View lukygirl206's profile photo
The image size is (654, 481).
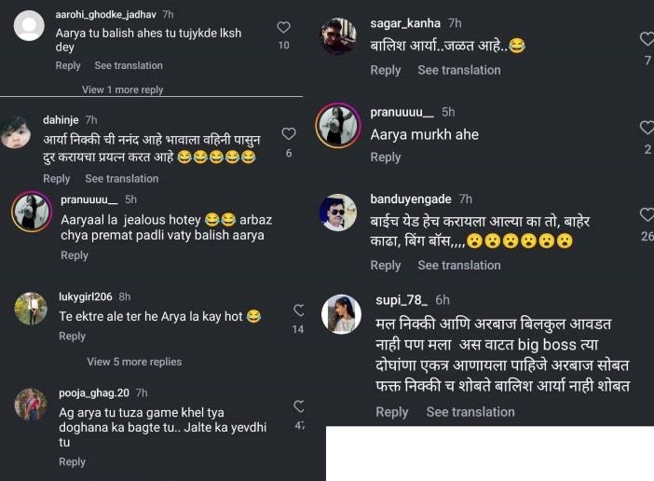point(31,309)
